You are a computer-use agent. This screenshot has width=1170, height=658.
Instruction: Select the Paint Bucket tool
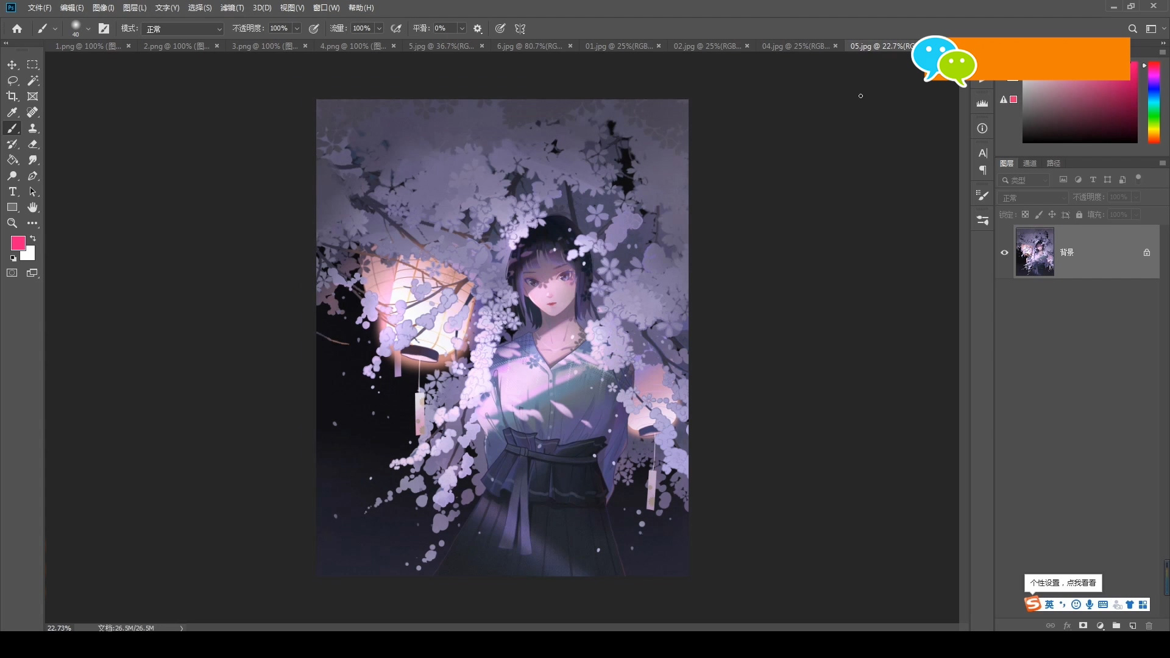pos(12,160)
